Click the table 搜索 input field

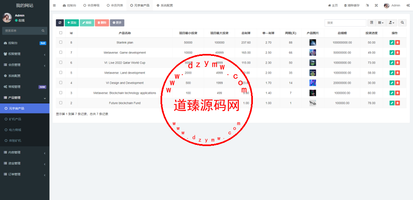tap(345, 23)
